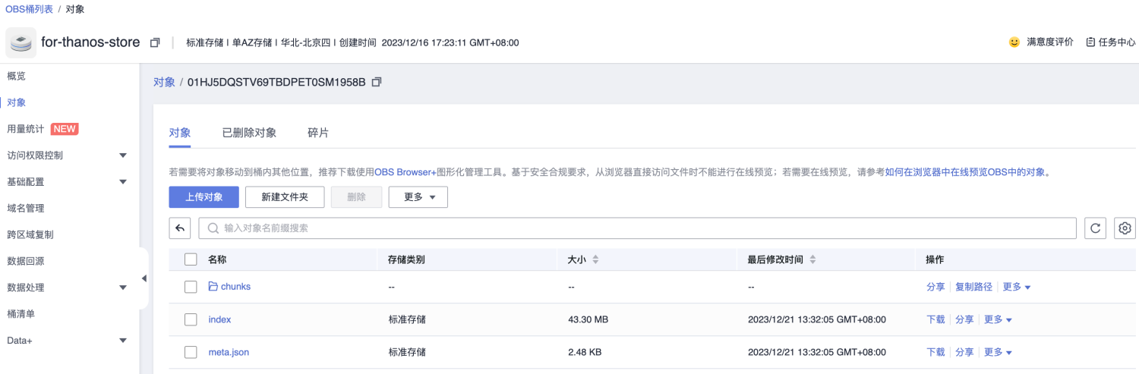Check the meta.json row checkbox

point(191,352)
